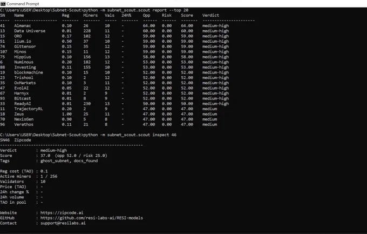The width and height of the screenshot is (367, 234).
Task: Click the 'Harnyx' subnet name
Action: coord(21,93)
